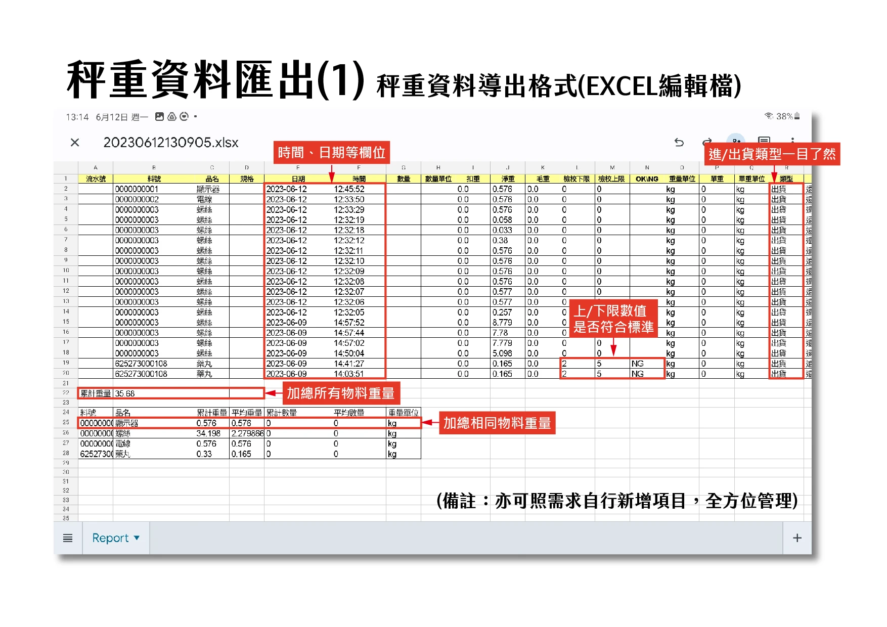Select the select-all corner of the sheet
The width and height of the screenshot is (887, 627).
(x=66, y=167)
